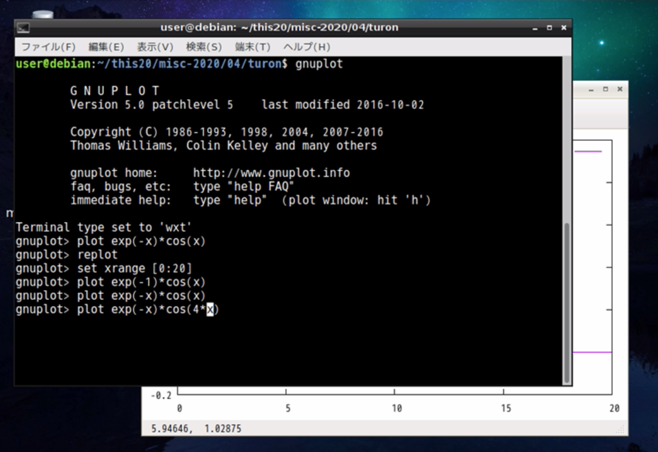Click the purple legend line sample in plot
This screenshot has width=658, height=452.
click(588, 151)
